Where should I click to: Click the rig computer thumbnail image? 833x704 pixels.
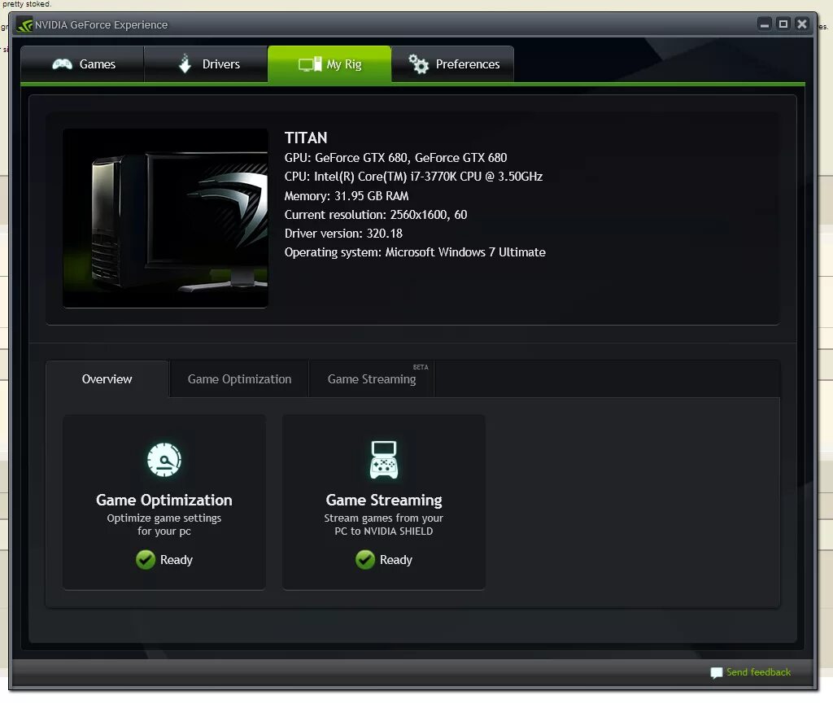tap(165, 218)
